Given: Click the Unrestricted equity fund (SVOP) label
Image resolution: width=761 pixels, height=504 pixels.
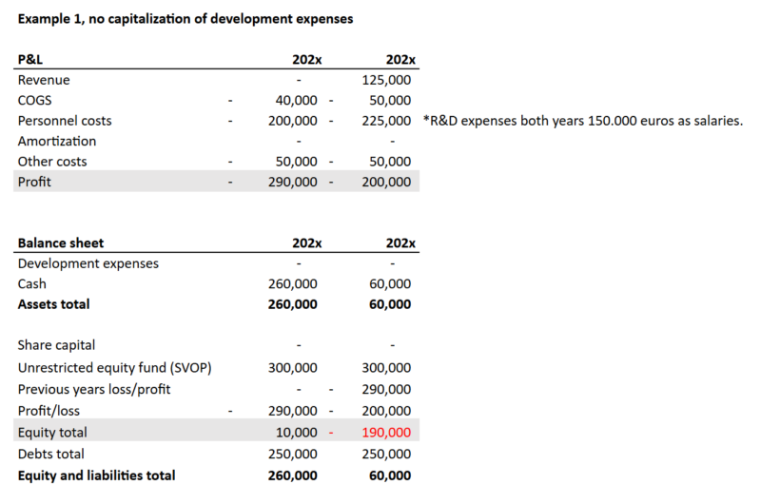Looking at the screenshot, I should [x=114, y=366].
